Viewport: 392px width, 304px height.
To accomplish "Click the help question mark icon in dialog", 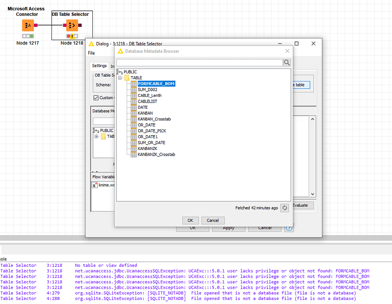I will click(x=289, y=228).
